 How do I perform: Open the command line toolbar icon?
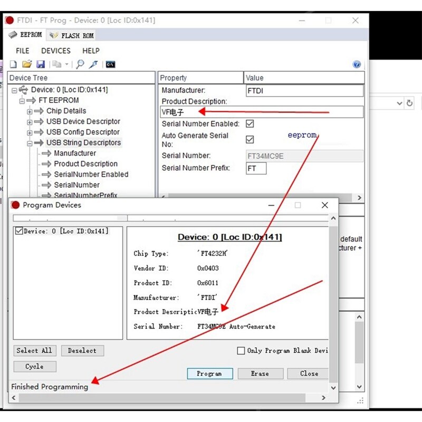point(110,64)
